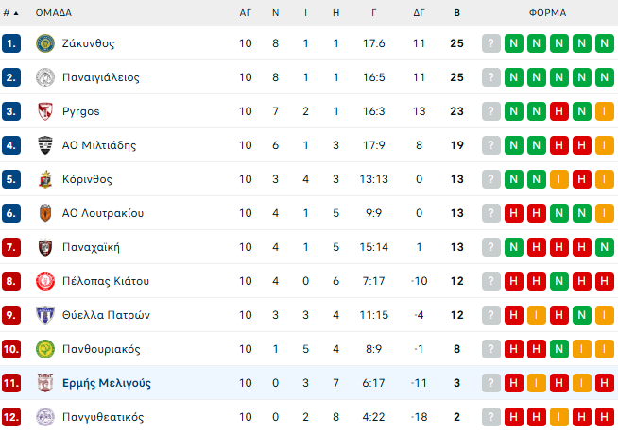The height and width of the screenshot is (433, 618).
Task: Click the Κόρινθος team crest
Action: point(44,179)
